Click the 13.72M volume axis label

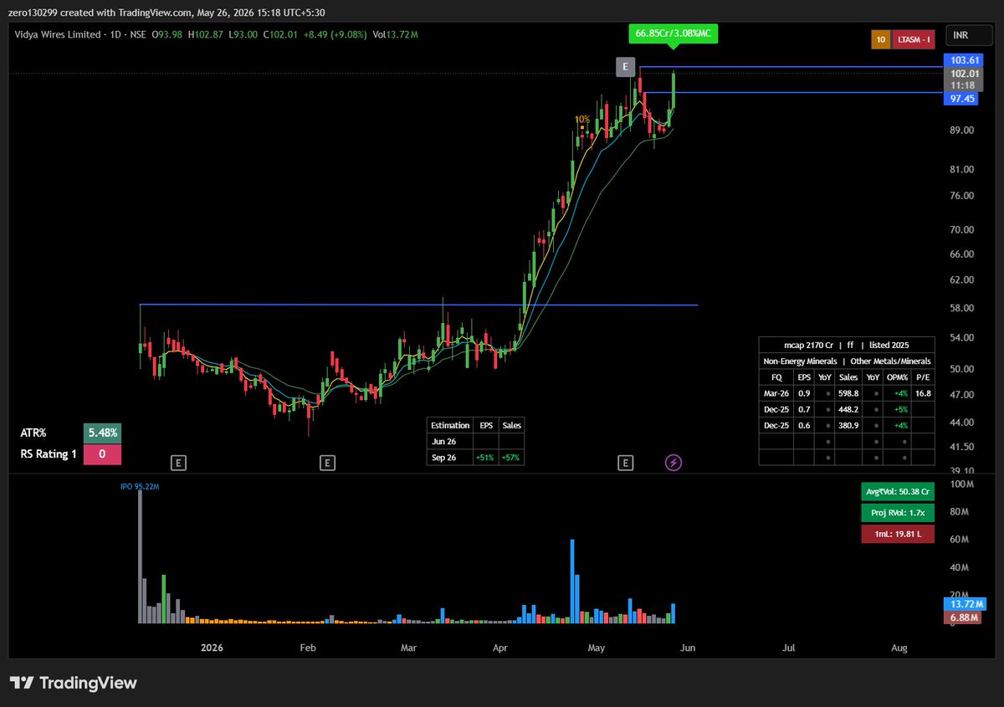pyautogui.click(x=964, y=604)
